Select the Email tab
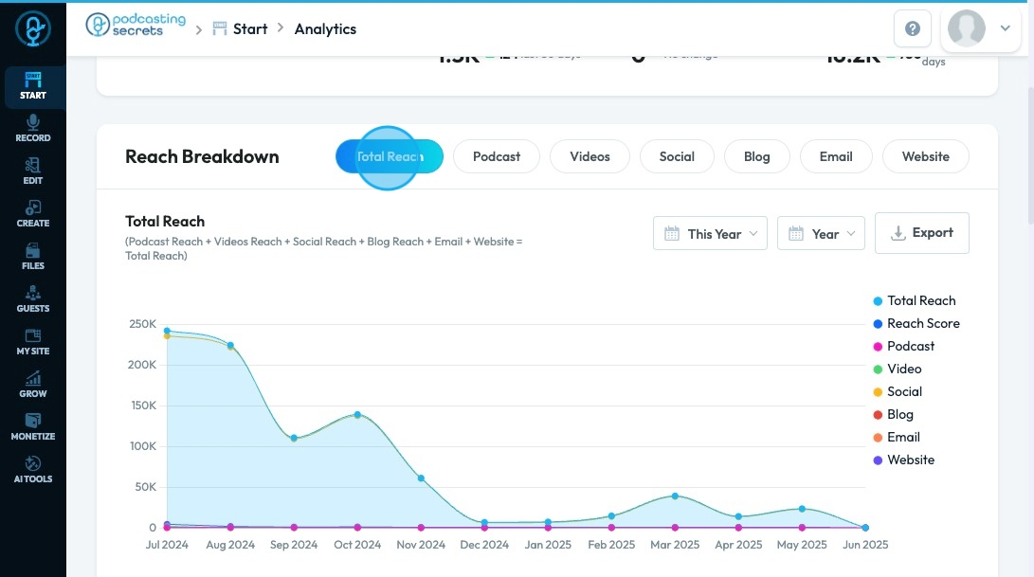This screenshot has height=577, width=1034. point(836,156)
